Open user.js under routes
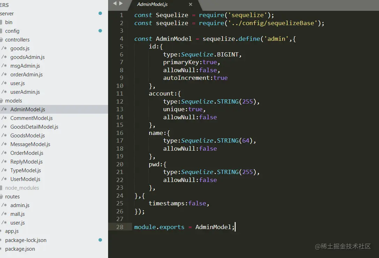379x258 pixels. coord(17,223)
